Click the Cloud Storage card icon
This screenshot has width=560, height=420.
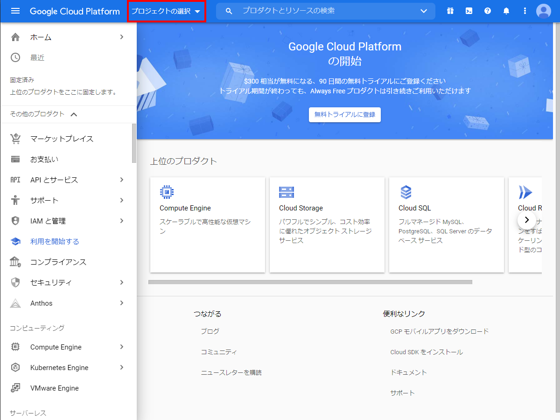(286, 192)
